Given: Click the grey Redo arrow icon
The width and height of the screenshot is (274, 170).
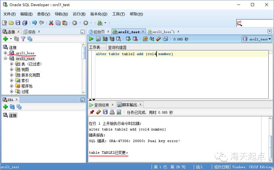Looking at the screenshot, I should tap(42, 23).
